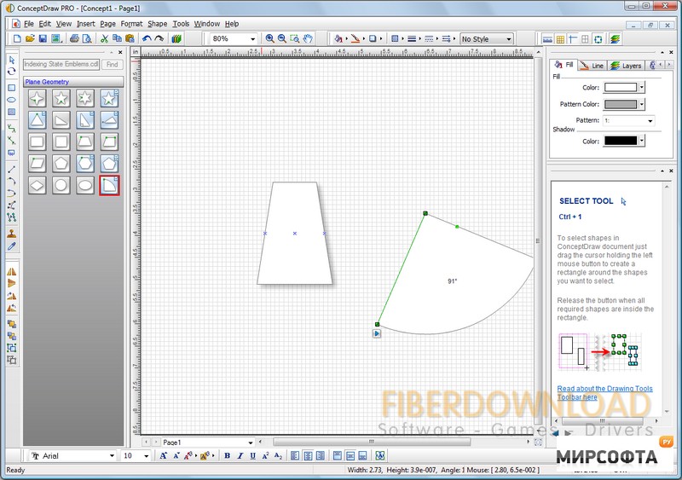
Task: Open the Shape menu
Action: [157, 24]
